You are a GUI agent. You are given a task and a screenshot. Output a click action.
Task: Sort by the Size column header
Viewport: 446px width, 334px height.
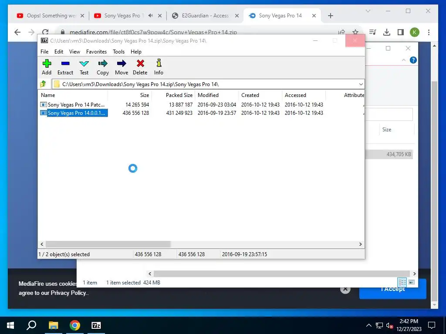129,95
